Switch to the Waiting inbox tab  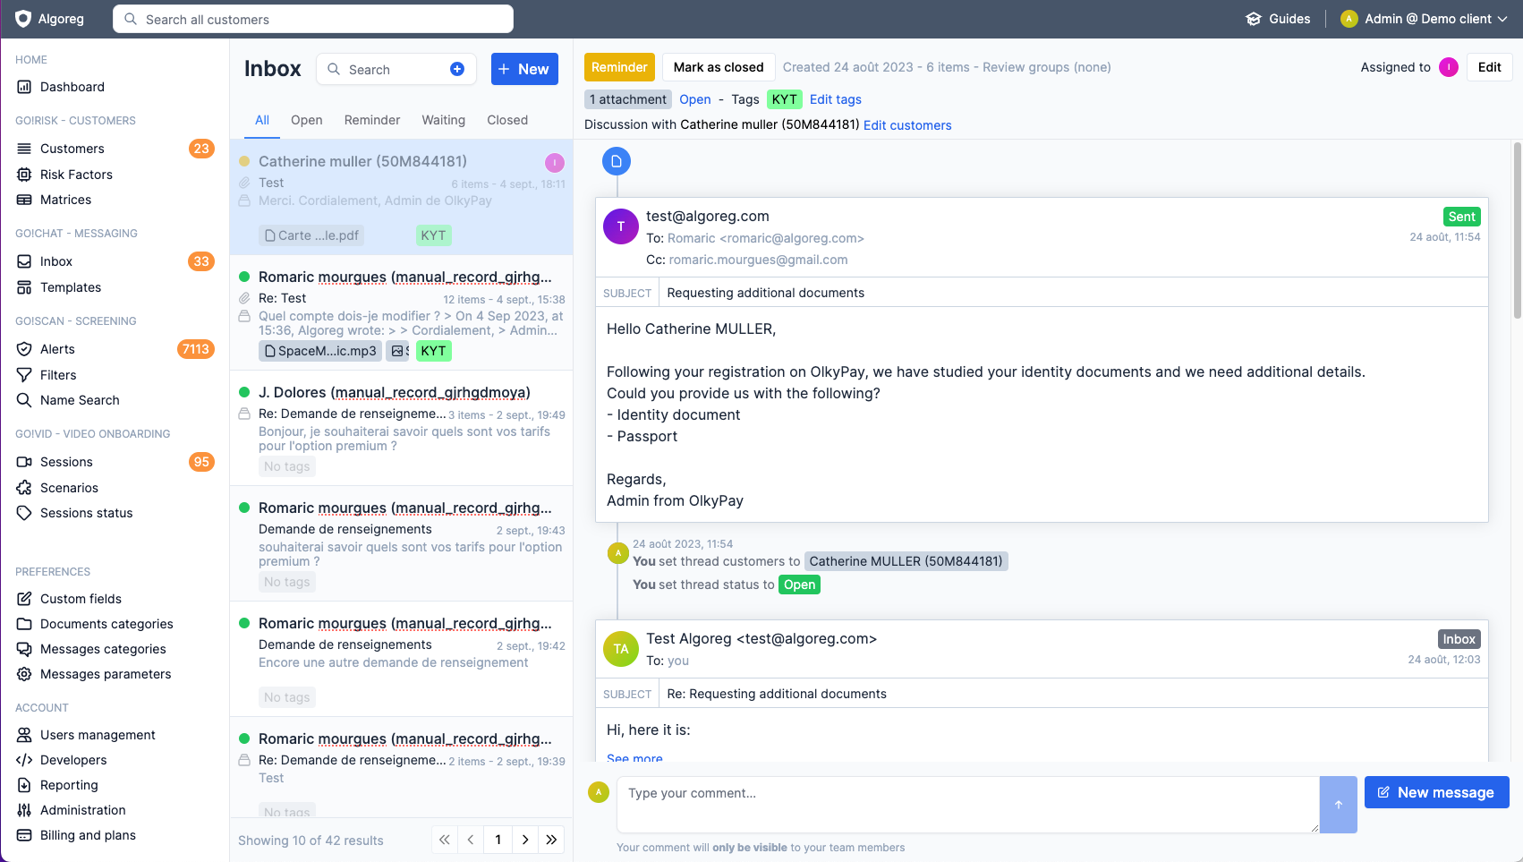coord(444,120)
